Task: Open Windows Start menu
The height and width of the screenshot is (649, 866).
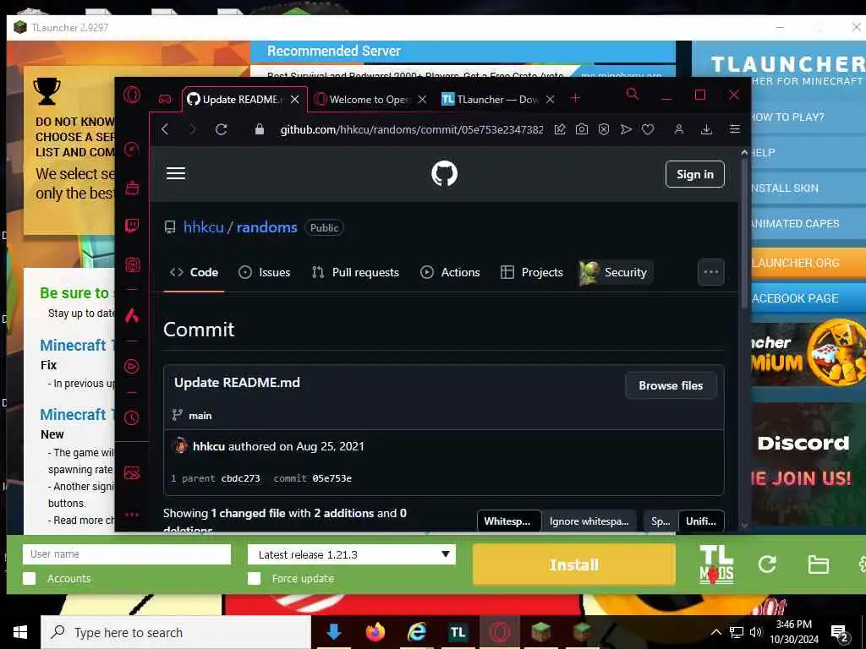Action: [20, 632]
